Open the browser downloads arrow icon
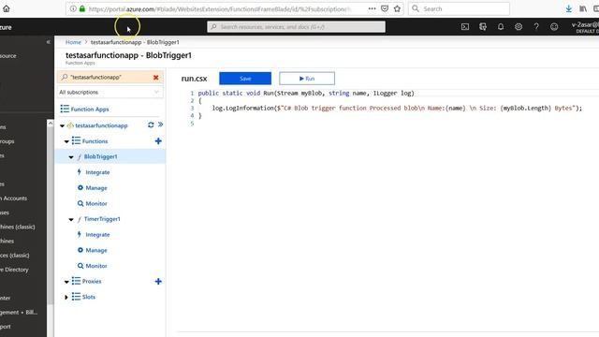The image size is (599, 337). (x=569, y=8)
